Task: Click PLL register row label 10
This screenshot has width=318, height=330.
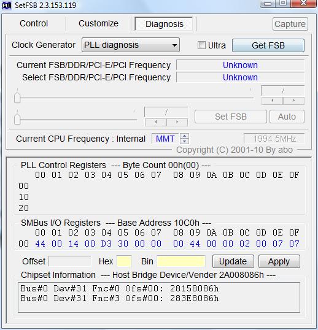Action: 23,197
